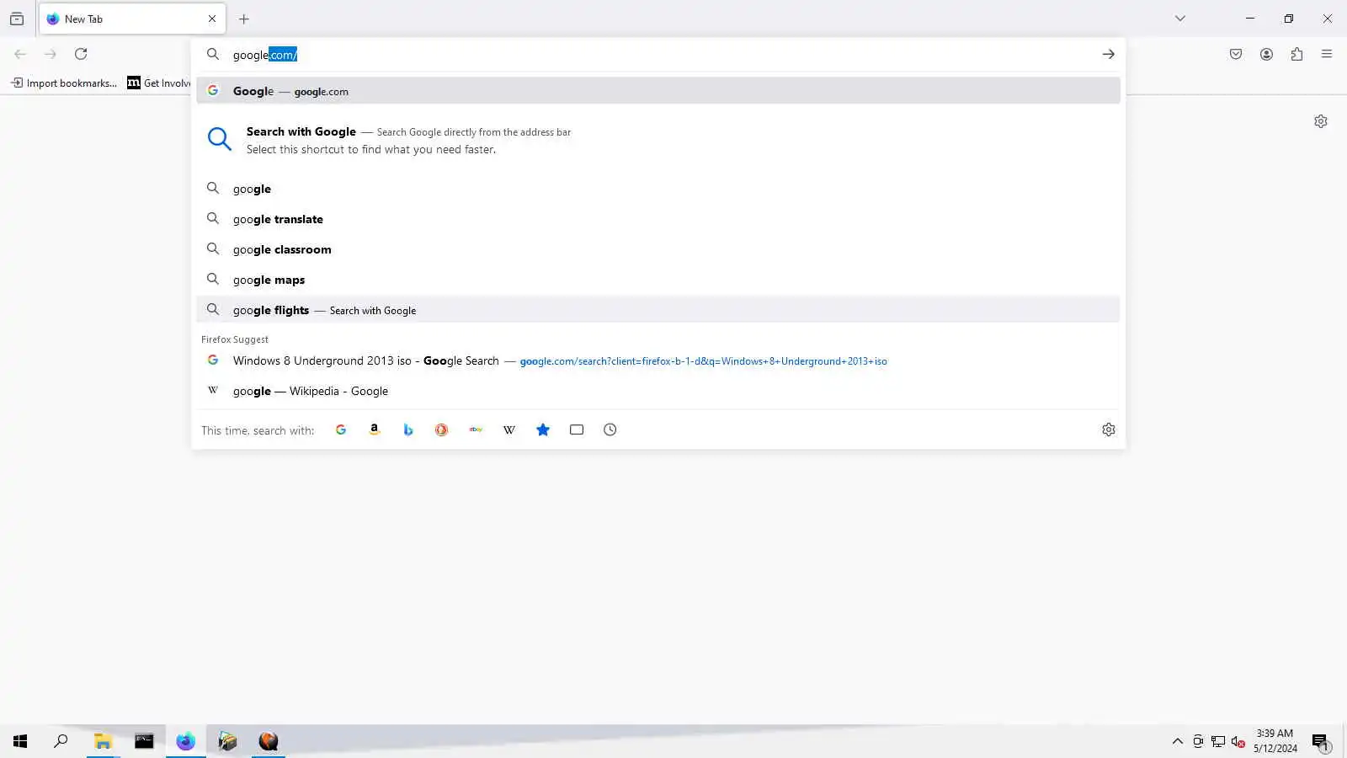Click the Firefox icon in the taskbar
Image resolution: width=1347 pixels, height=758 pixels.
(185, 741)
